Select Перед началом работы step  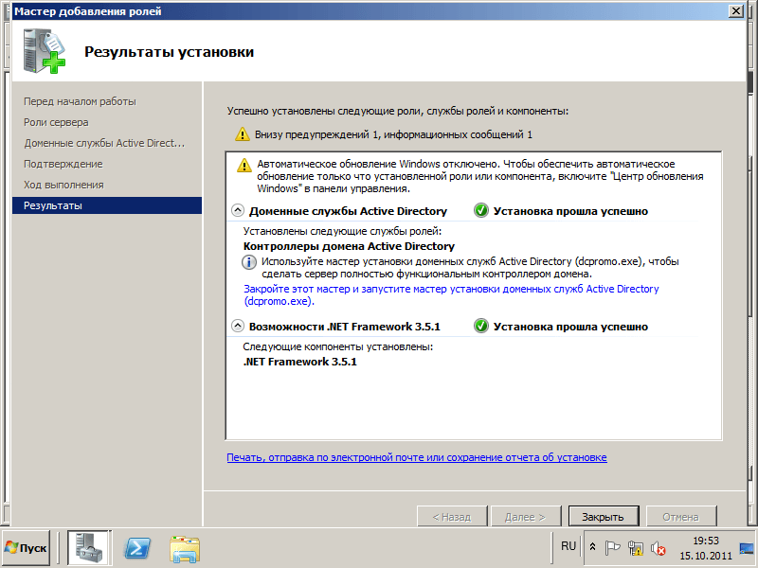pos(80,101)
